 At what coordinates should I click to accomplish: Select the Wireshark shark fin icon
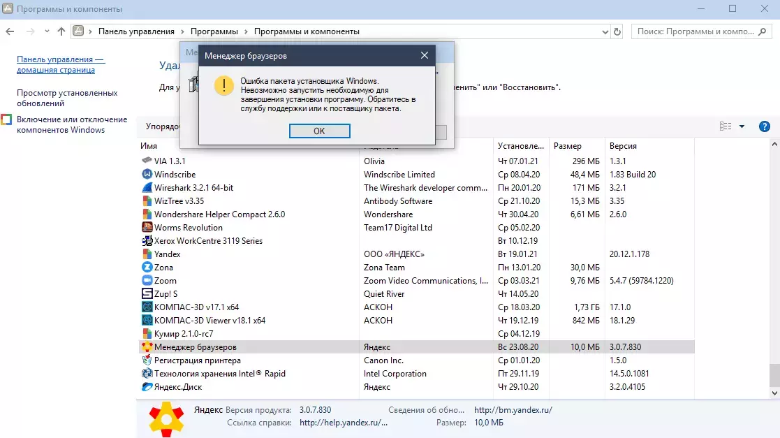(x=147, y=188)
